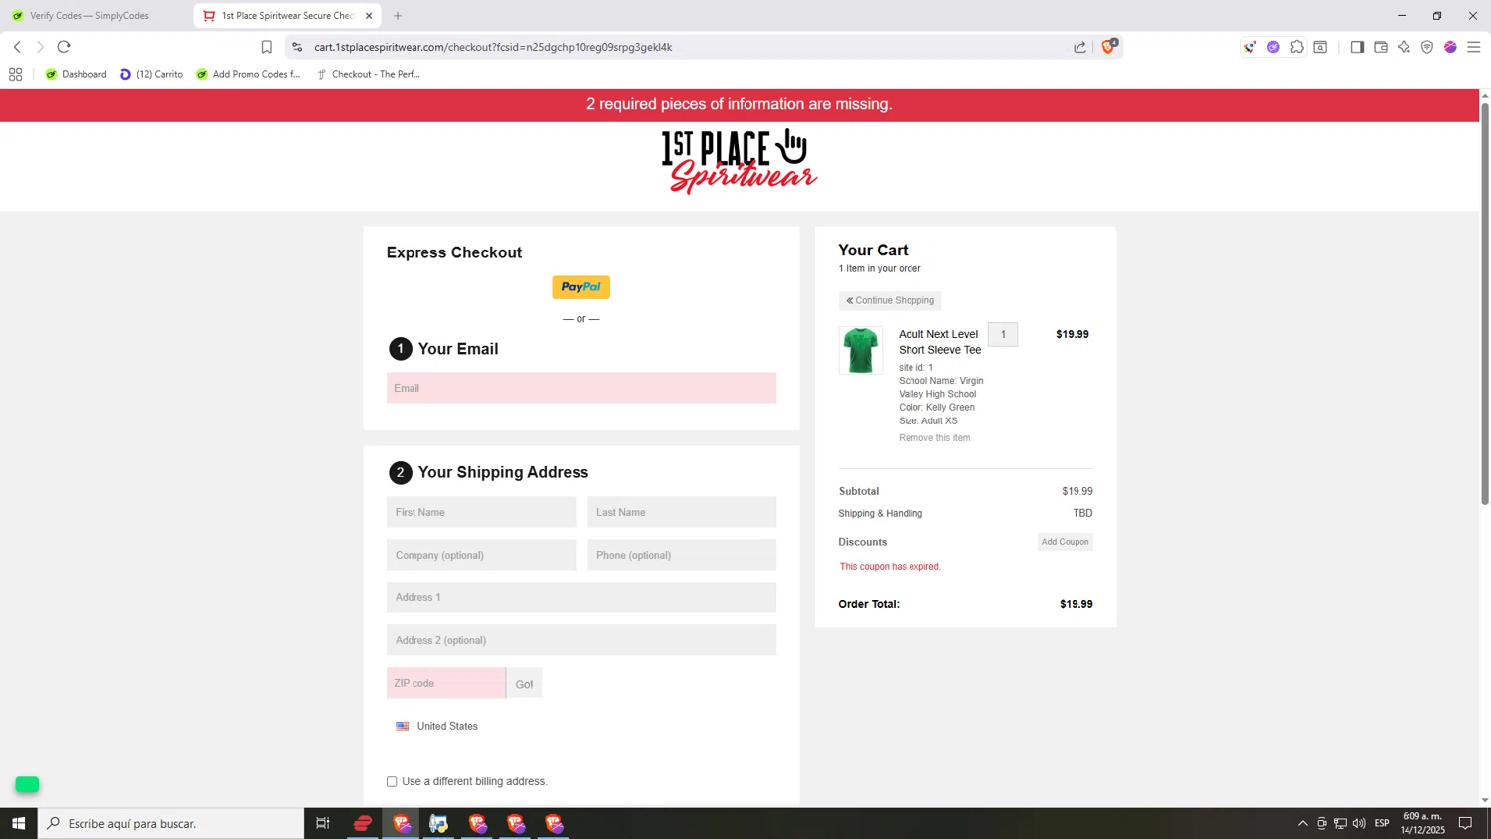Open the bookmarks apps grid icon
Screen dimensions: 1491x839
click(15, 74)
